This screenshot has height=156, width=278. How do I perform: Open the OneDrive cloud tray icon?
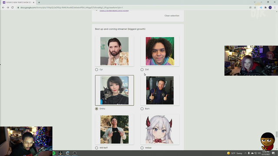pyautogui.click(x=252, y=153)
